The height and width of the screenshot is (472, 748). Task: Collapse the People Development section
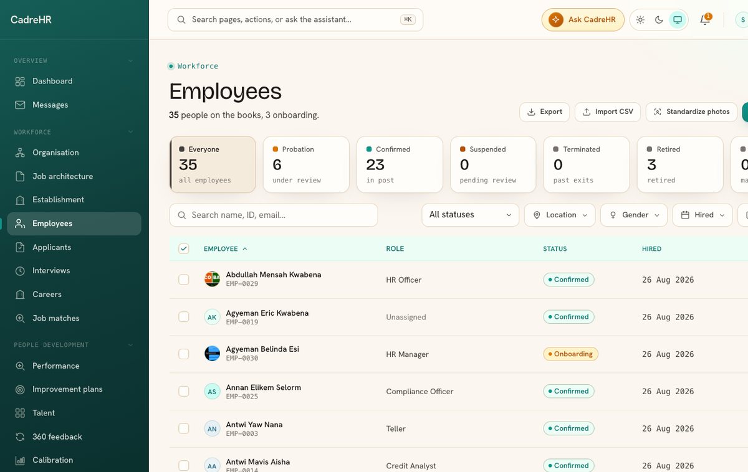tap(130, 345)
